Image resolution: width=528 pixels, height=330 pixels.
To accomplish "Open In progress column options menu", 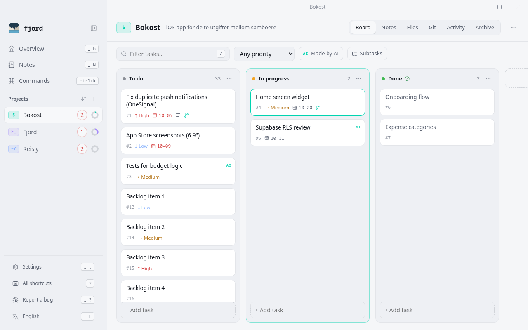I will (x=359, y=78).
